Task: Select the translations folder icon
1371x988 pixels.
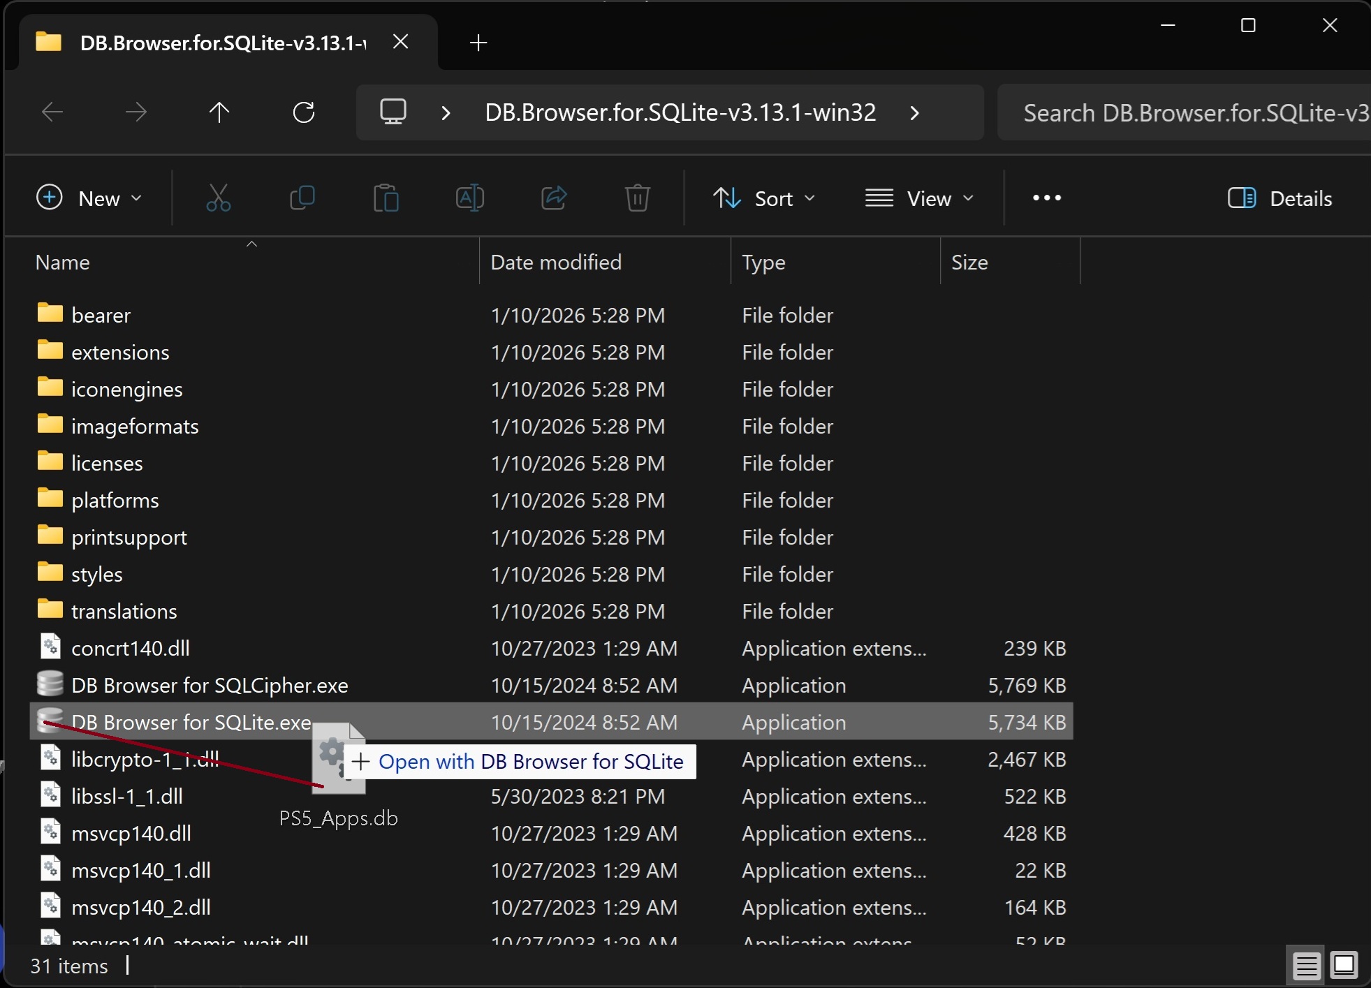Action: tap(50, 610)
